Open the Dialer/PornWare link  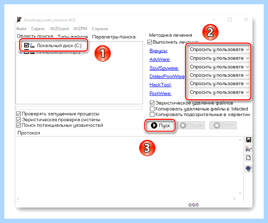(167, 76)
